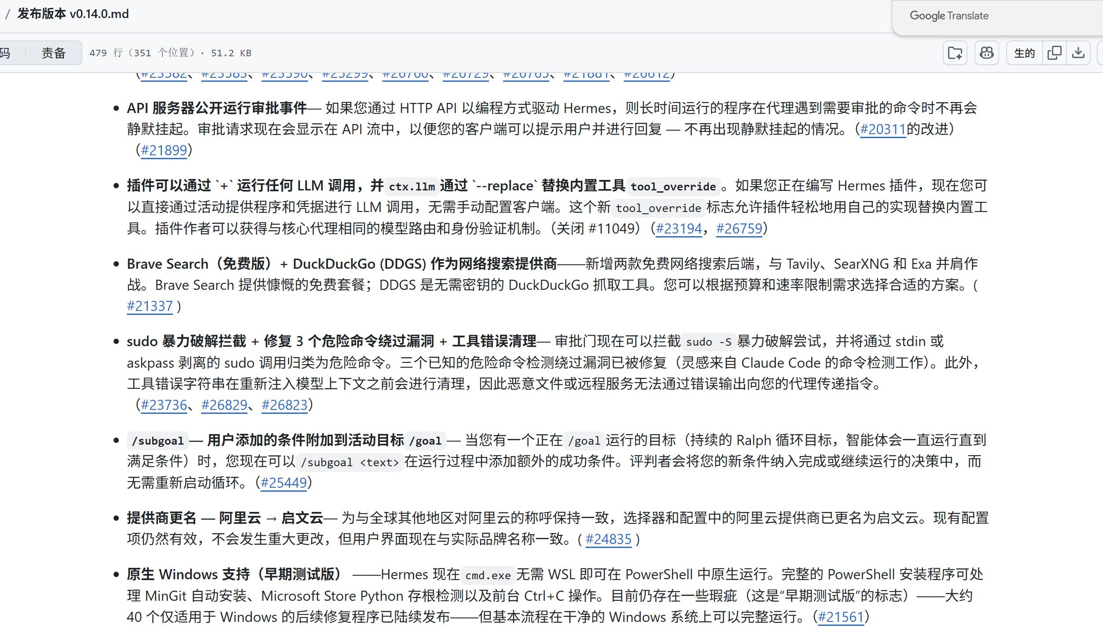1103x643 pixels.
Task: Click heading 用户添加的条件附加到活动目标
Action: (x=305, y=440)
